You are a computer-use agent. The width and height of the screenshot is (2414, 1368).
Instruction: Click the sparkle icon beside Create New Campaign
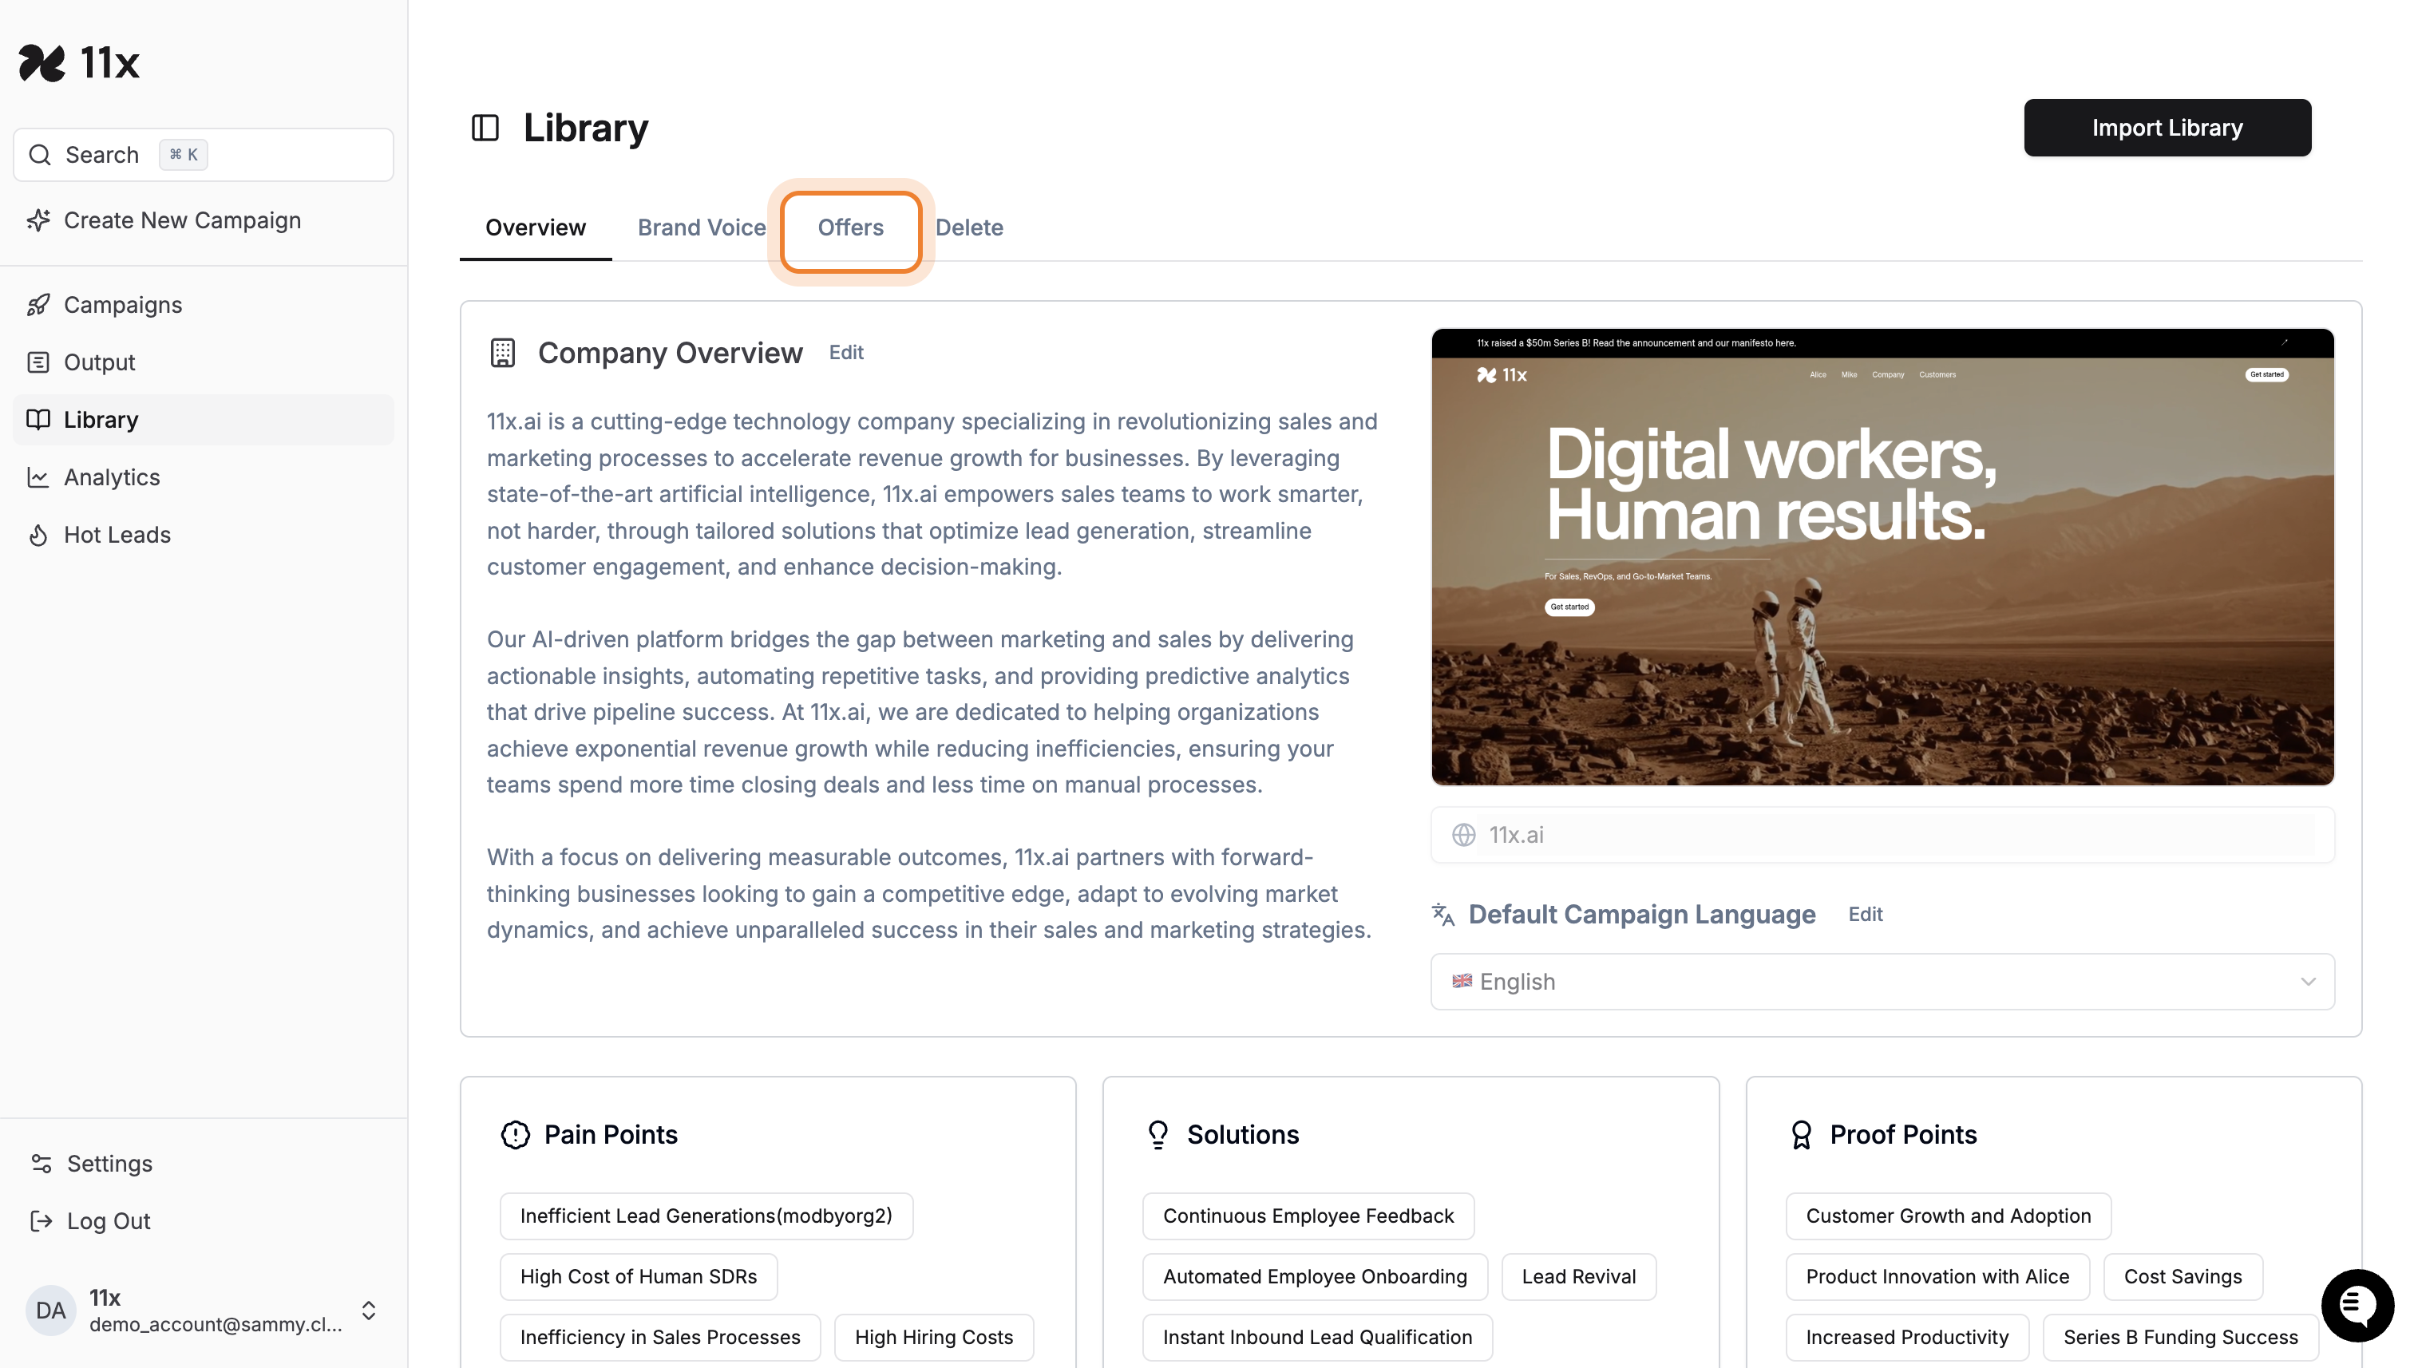(38, 219)
